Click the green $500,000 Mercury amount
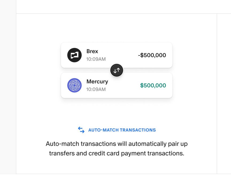Viewport: 231px width, 187px height. 153,85
